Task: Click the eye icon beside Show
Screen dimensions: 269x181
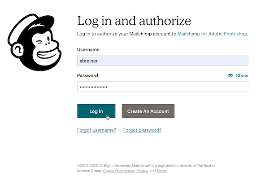Action: [230, 76]
